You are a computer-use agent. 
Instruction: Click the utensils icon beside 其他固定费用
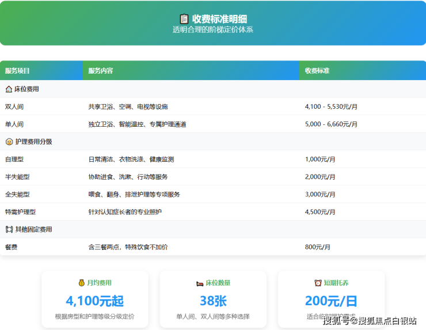pos(9,229)
